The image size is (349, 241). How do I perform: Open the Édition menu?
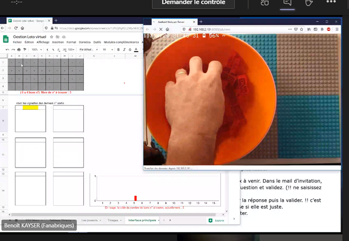[x=29, y=42]
